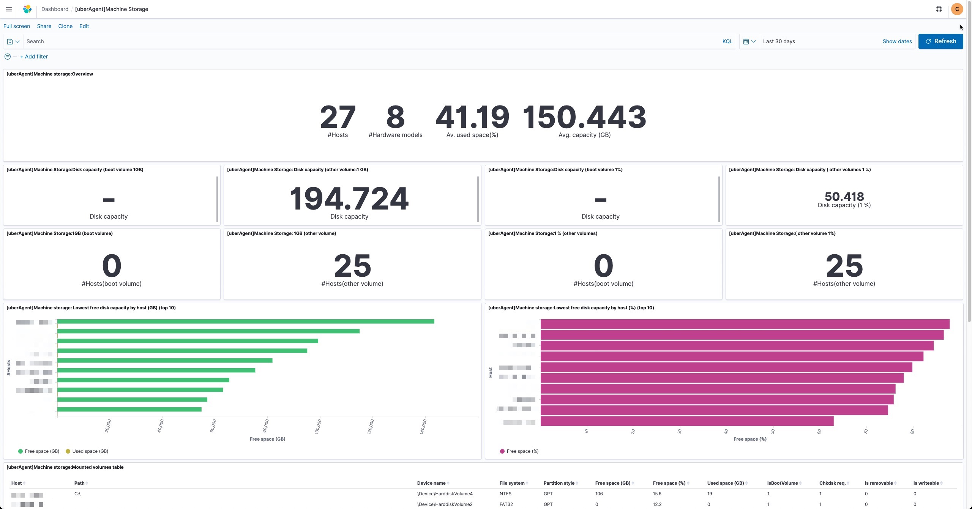Click the Show dates link
972x509 pixels.
(897, 41)
